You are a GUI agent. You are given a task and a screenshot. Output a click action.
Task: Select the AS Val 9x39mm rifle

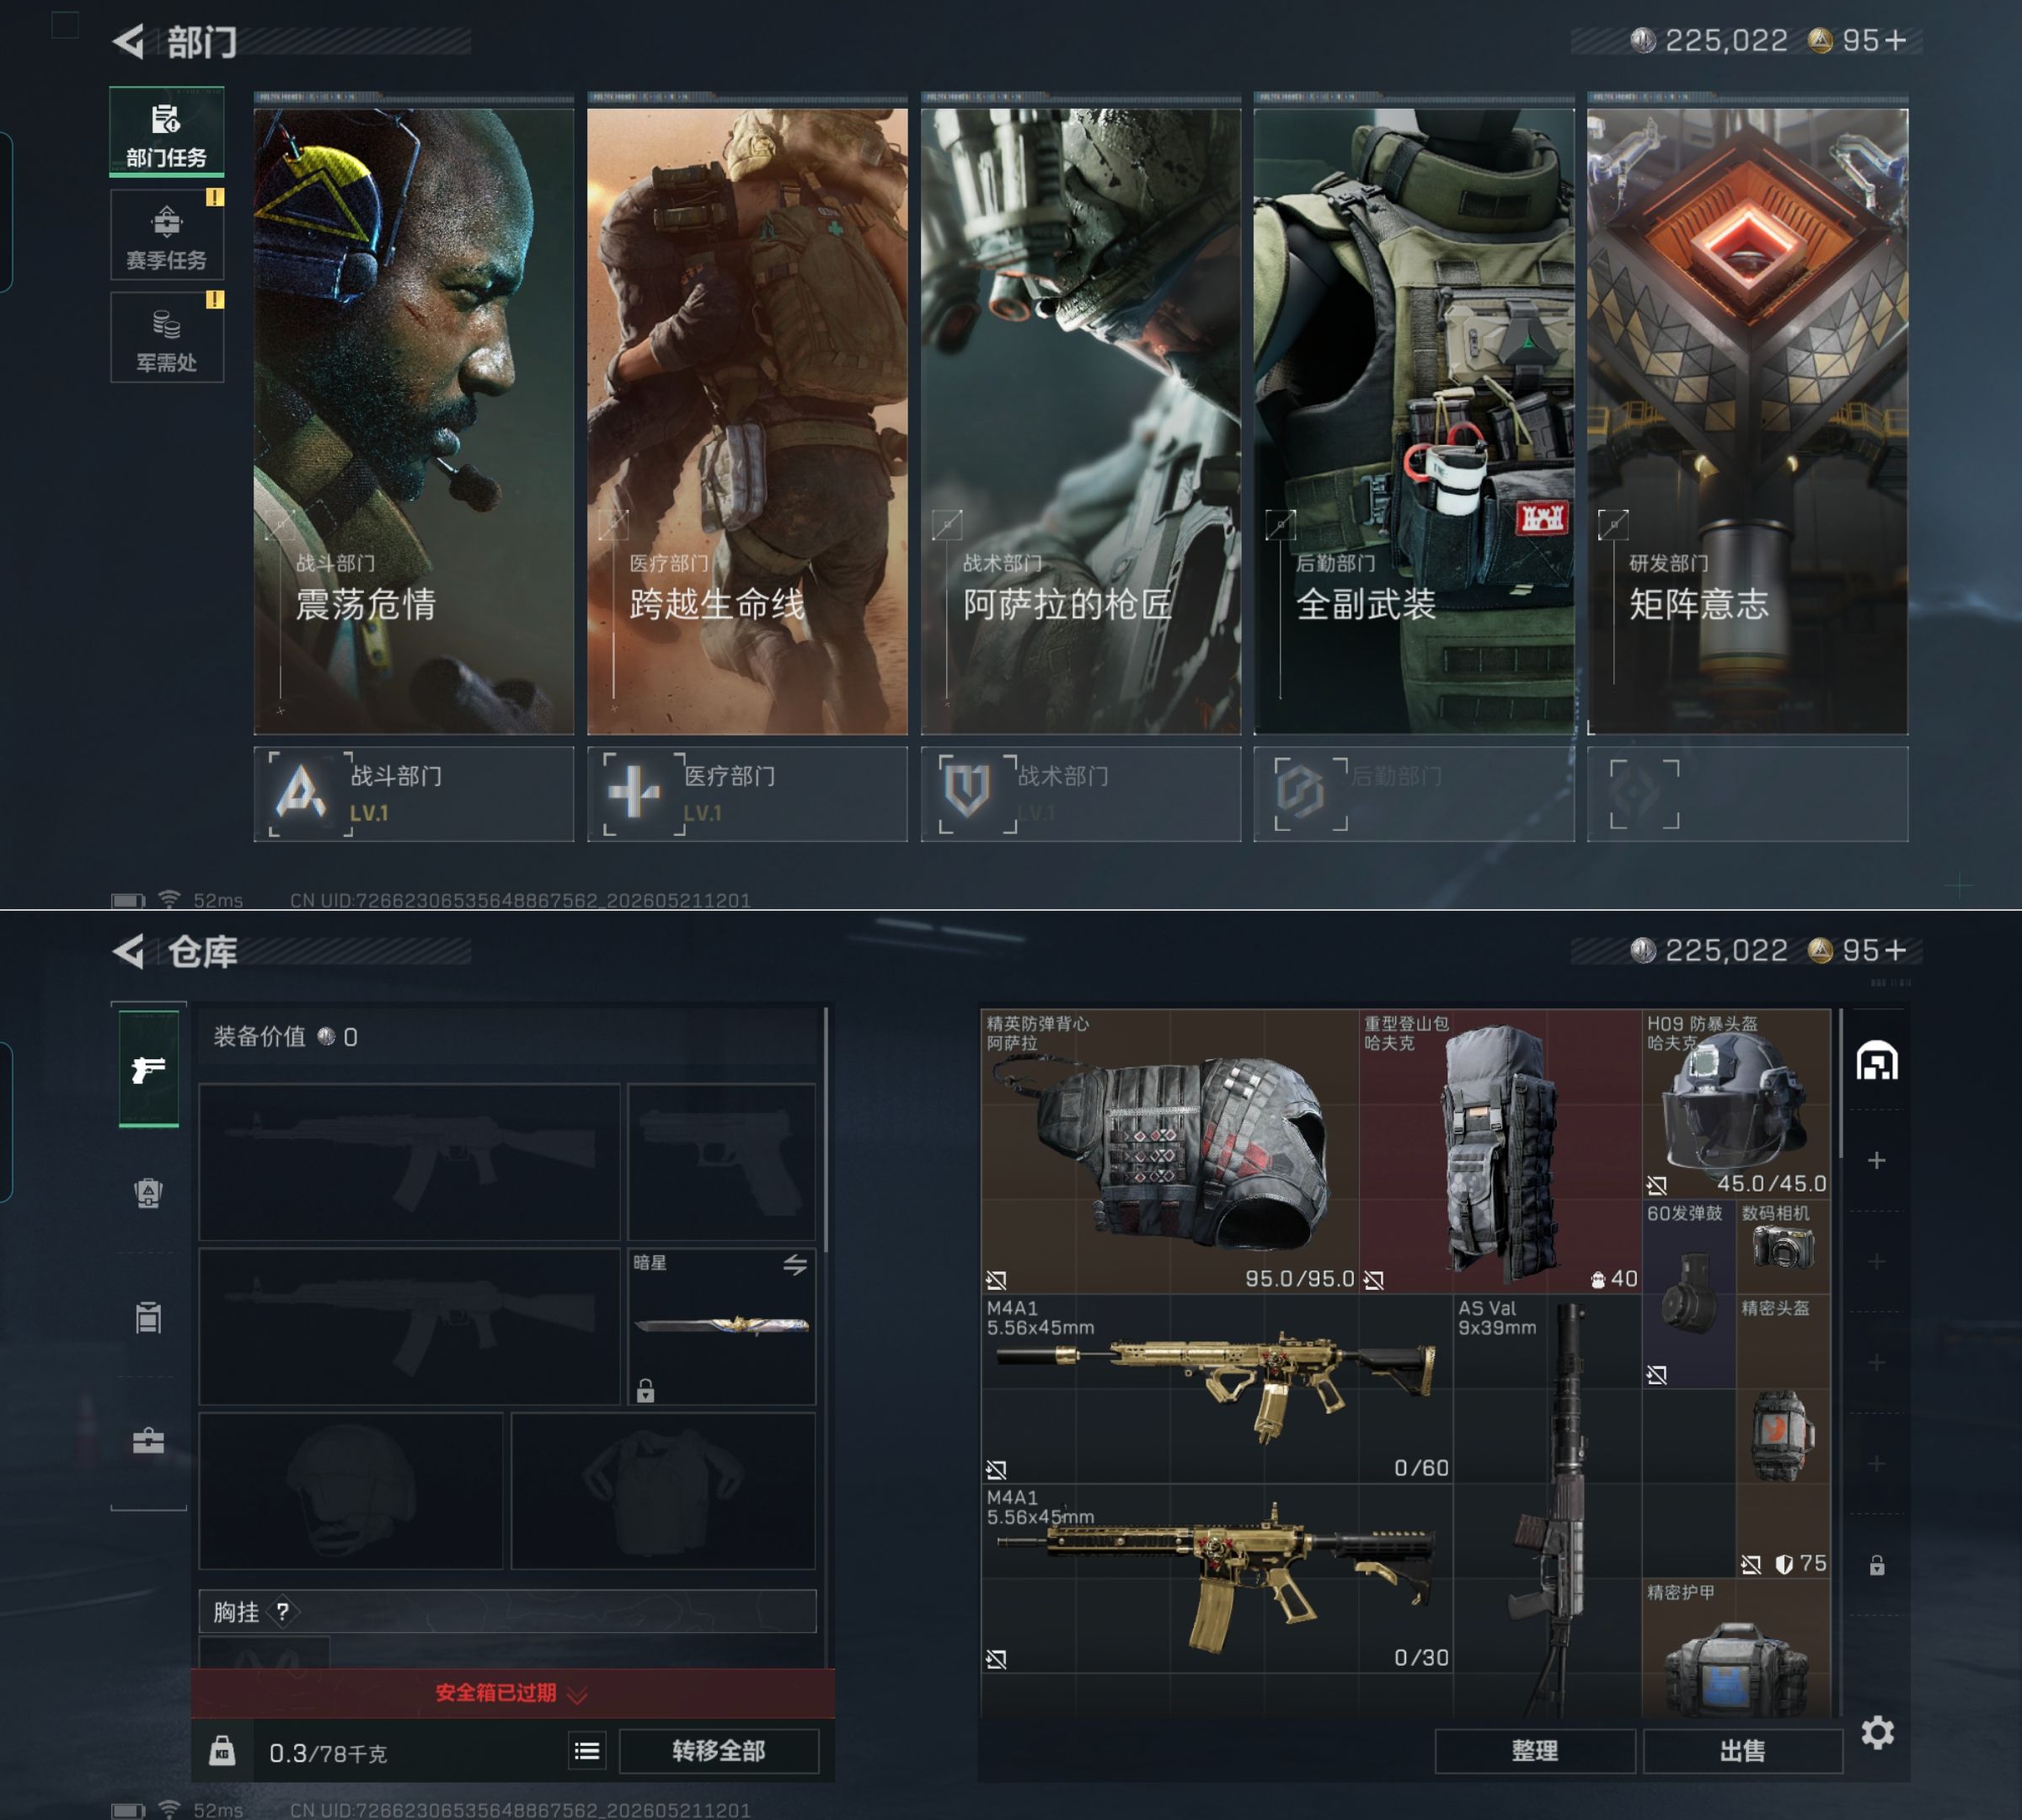coord(1548,1506)
